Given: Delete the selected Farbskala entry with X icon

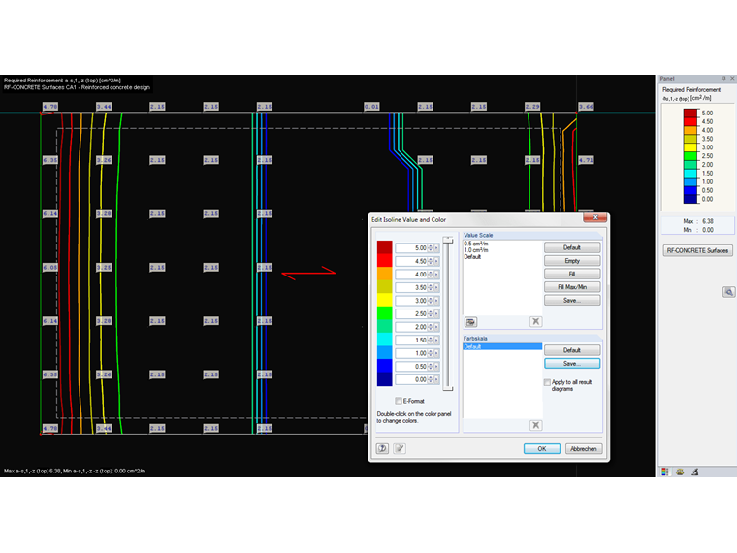Looking at the screenshot, I should point(535,425).
